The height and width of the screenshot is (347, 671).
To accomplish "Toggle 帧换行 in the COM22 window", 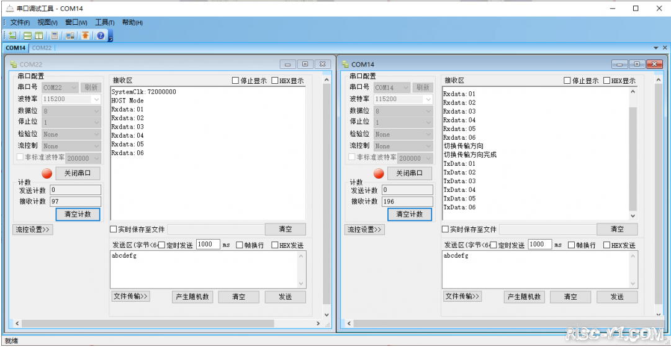I will [x=240, y=245].
